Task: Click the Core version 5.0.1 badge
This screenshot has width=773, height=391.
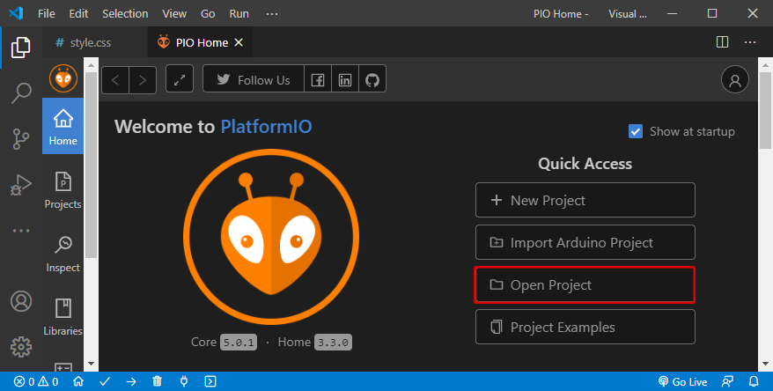Action: (239, 343)
